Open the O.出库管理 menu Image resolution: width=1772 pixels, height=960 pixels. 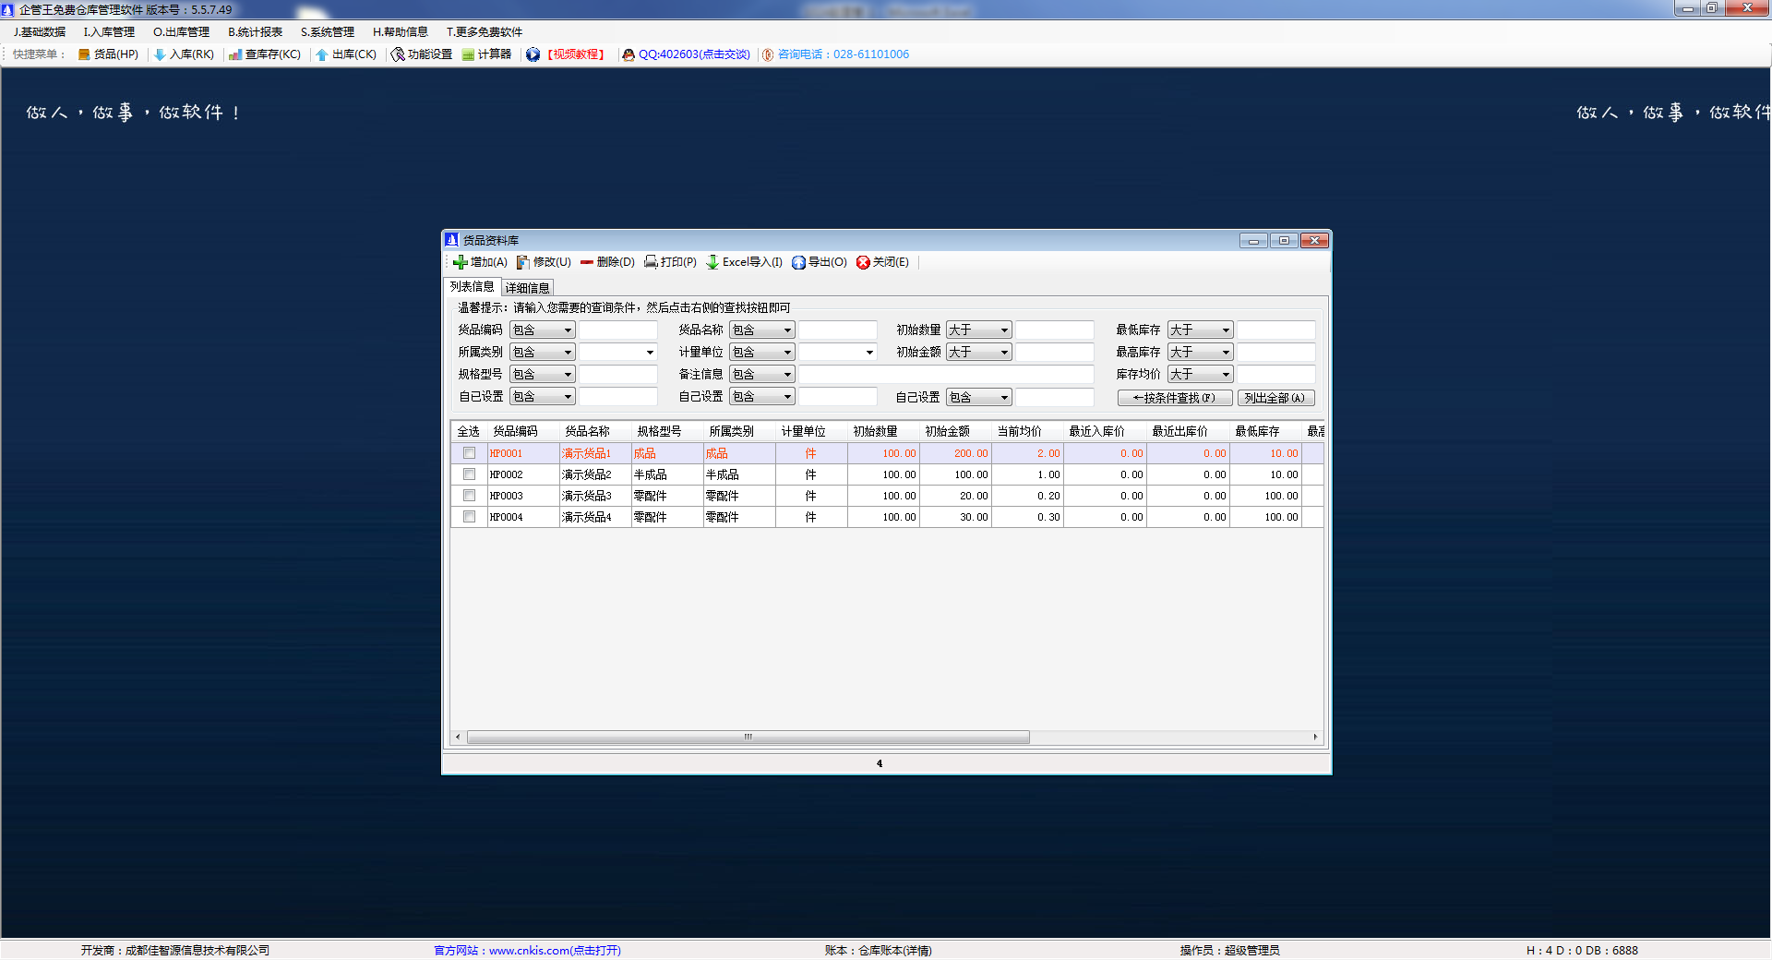181,32
